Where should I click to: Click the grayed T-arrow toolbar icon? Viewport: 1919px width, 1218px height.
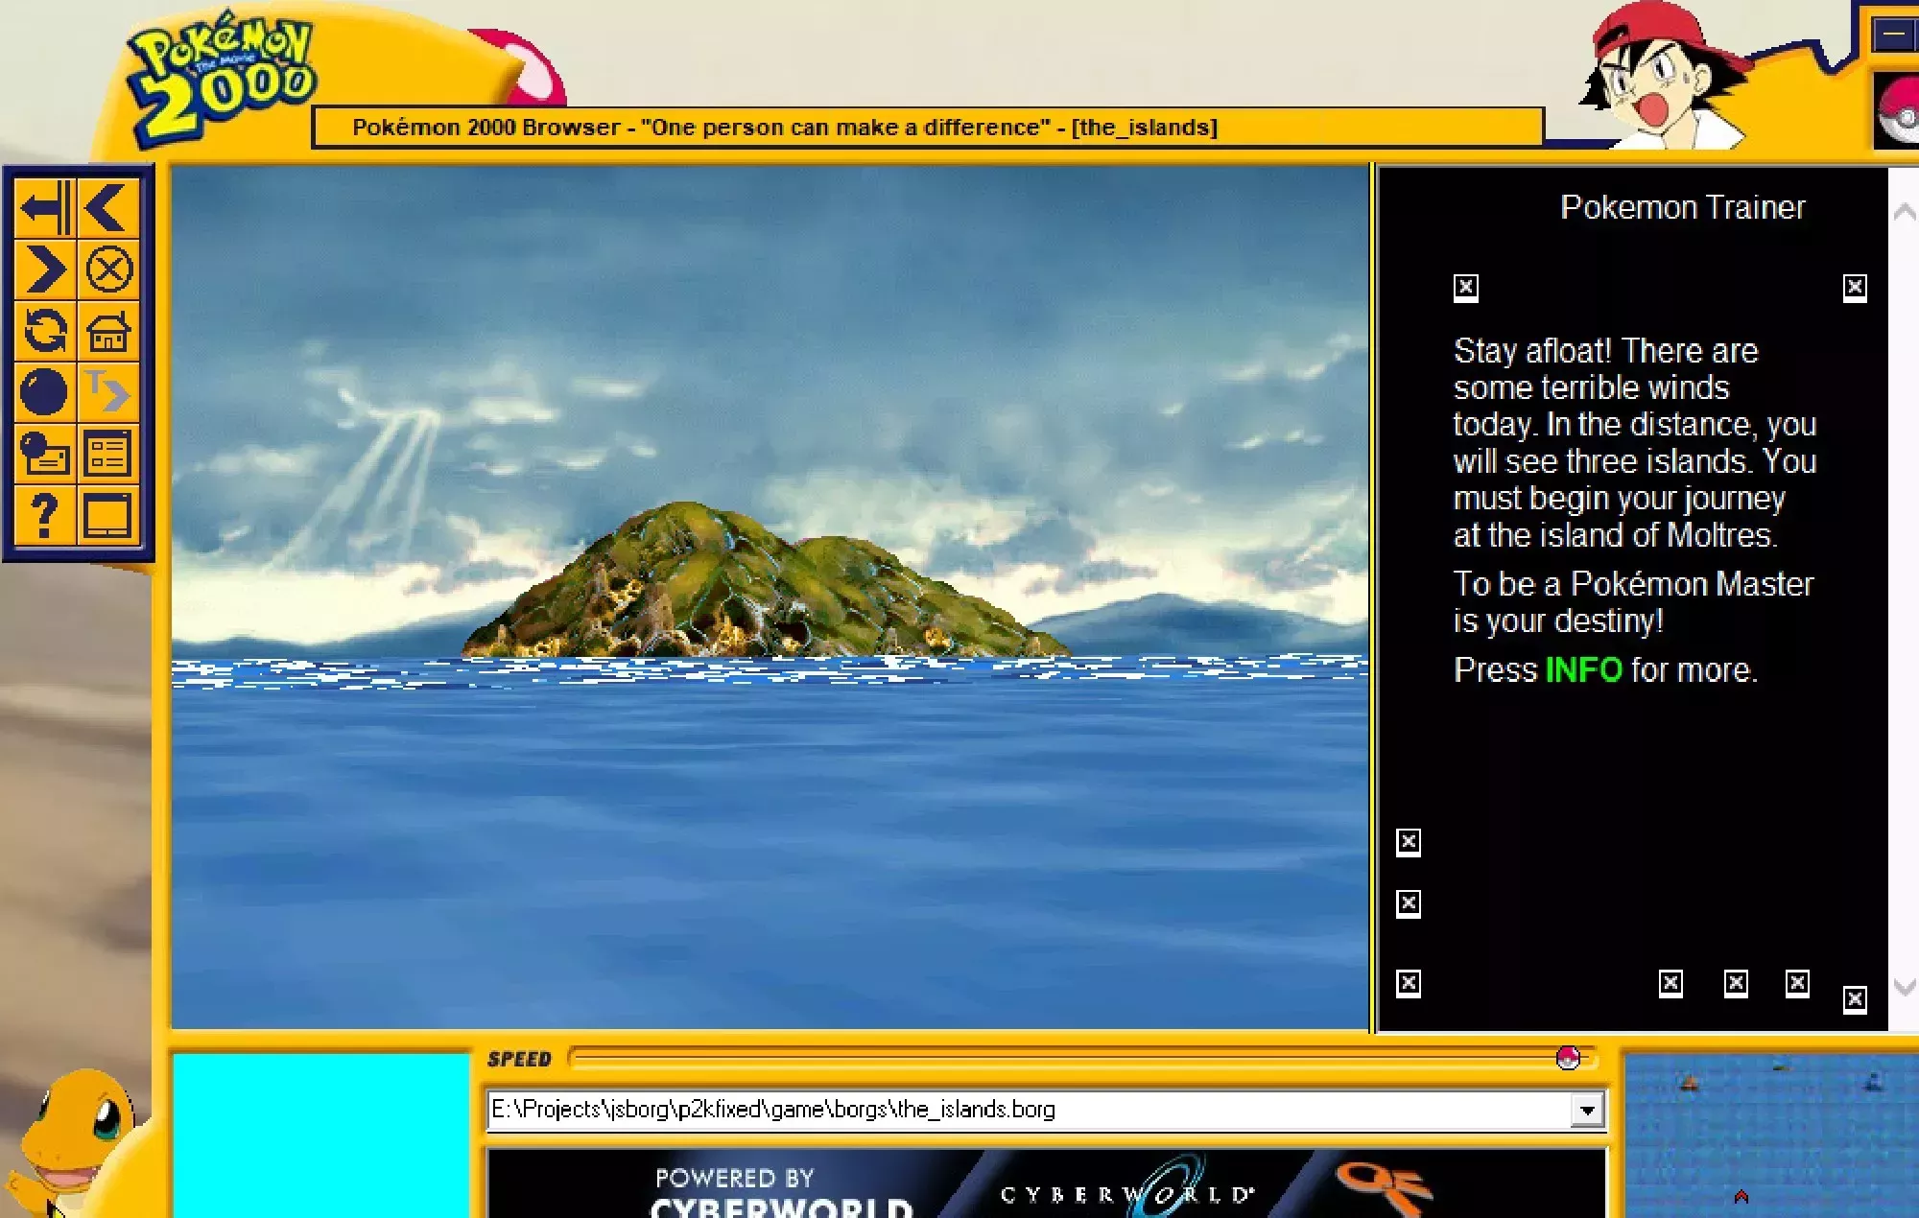click(107, 392)
